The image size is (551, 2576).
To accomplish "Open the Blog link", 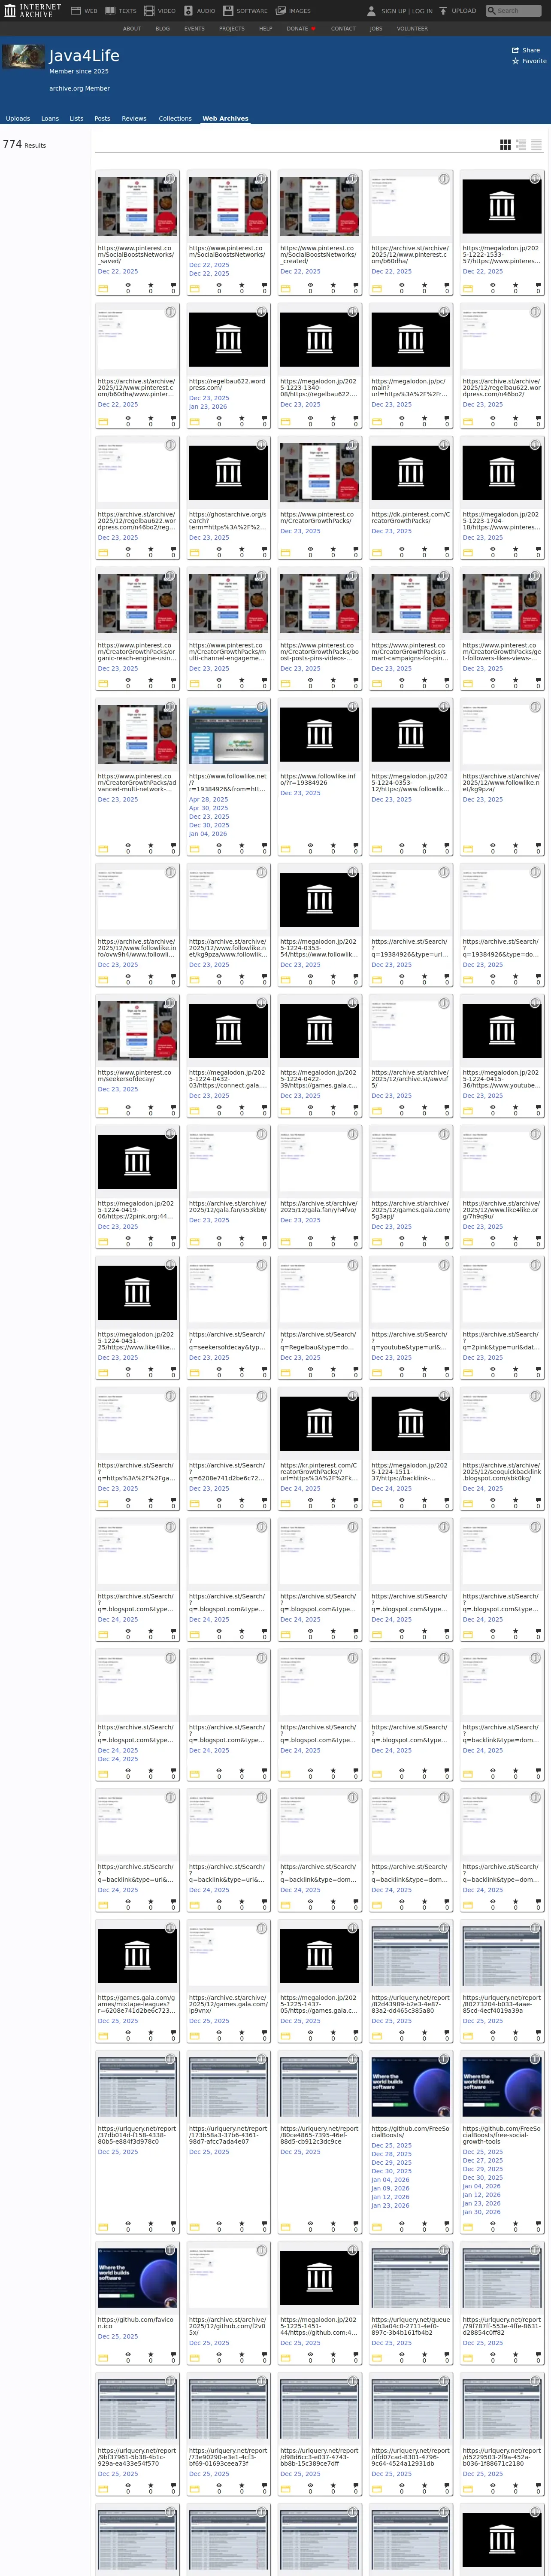I will (162, 29).
